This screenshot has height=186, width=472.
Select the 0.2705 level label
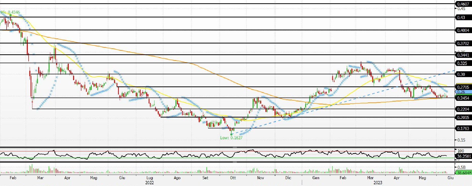[463, 87]
